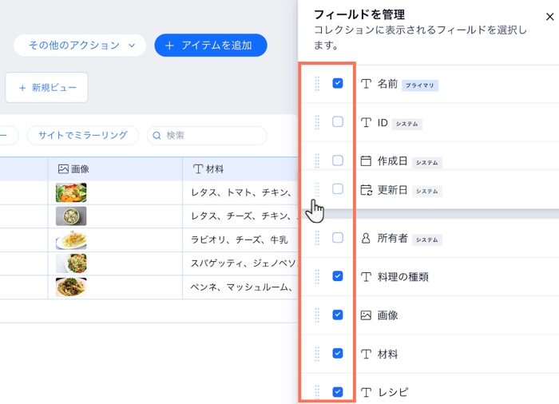Uncheck the 料理の種類 field checkbox

point(338,276)
